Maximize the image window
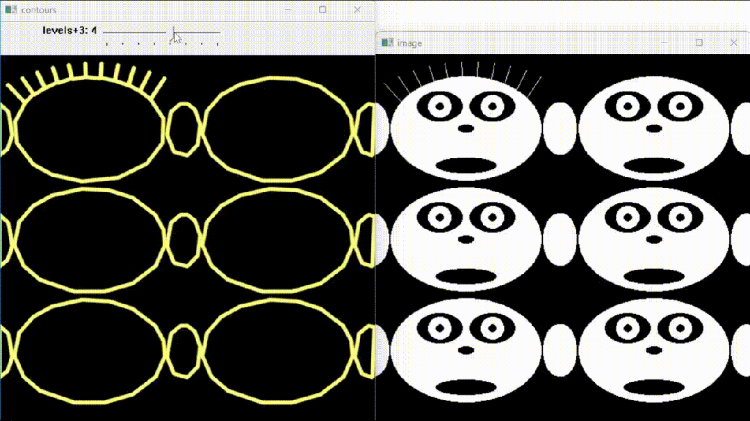This screenshot has height=421, width=750. (699, 42)
